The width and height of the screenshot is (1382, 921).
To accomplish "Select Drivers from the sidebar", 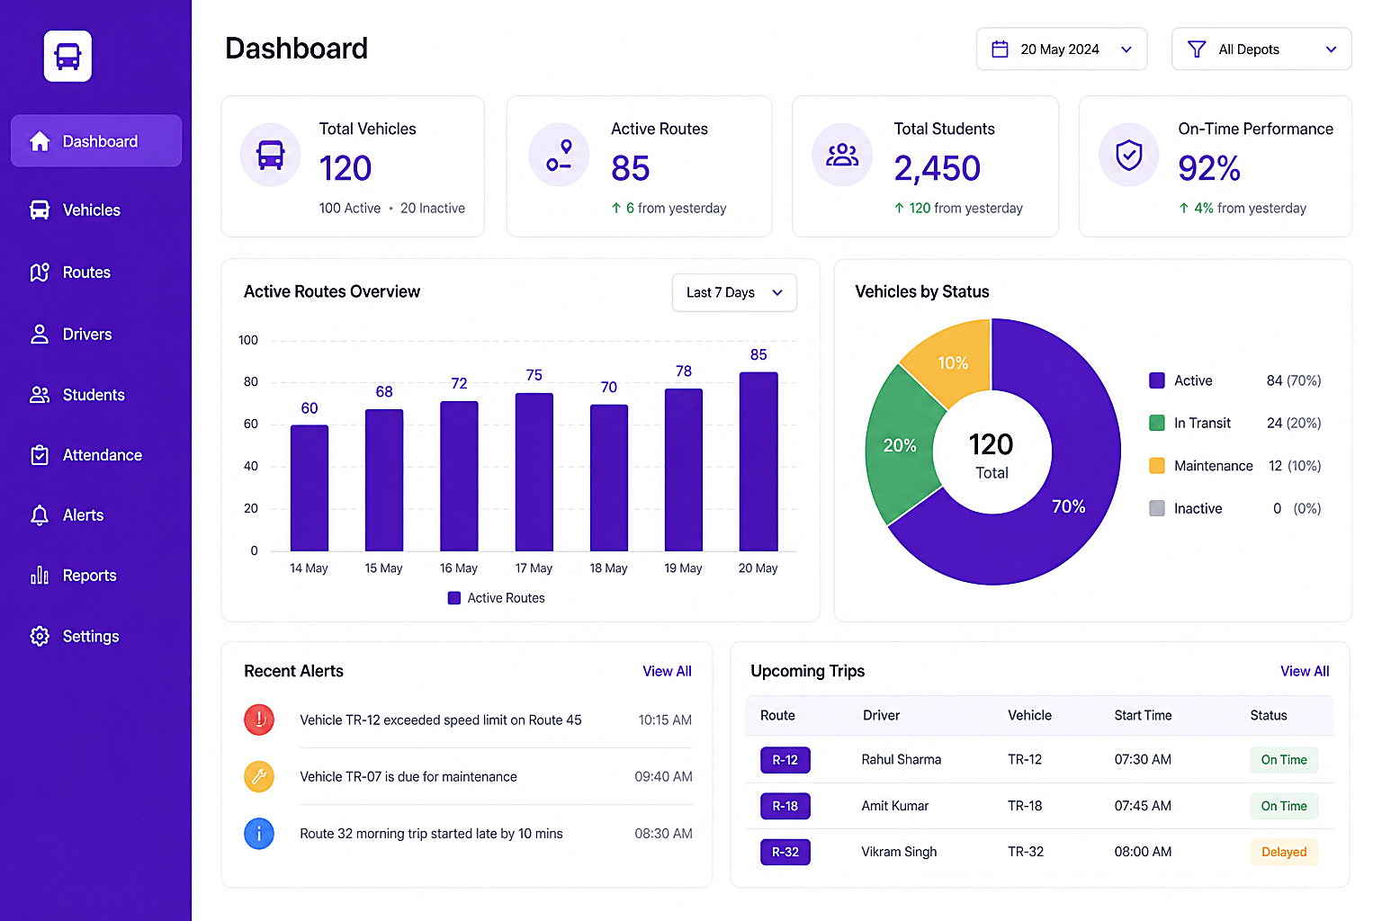I will 96,334.
